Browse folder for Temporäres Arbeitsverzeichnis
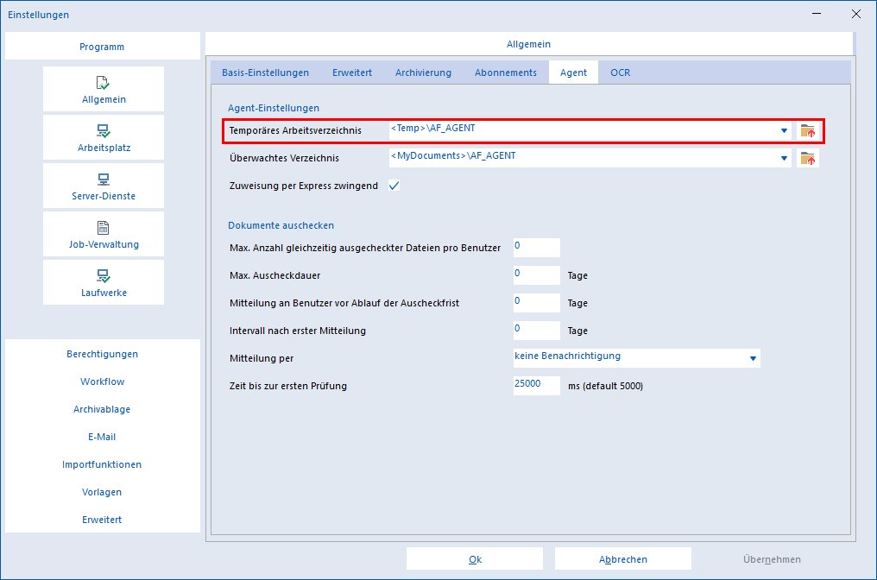 click(x=808, y=131)
